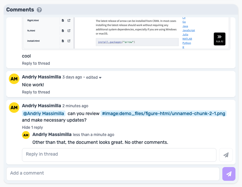Click the Go language link
This screenshot has height=187, width=242.
coord(184,22)
